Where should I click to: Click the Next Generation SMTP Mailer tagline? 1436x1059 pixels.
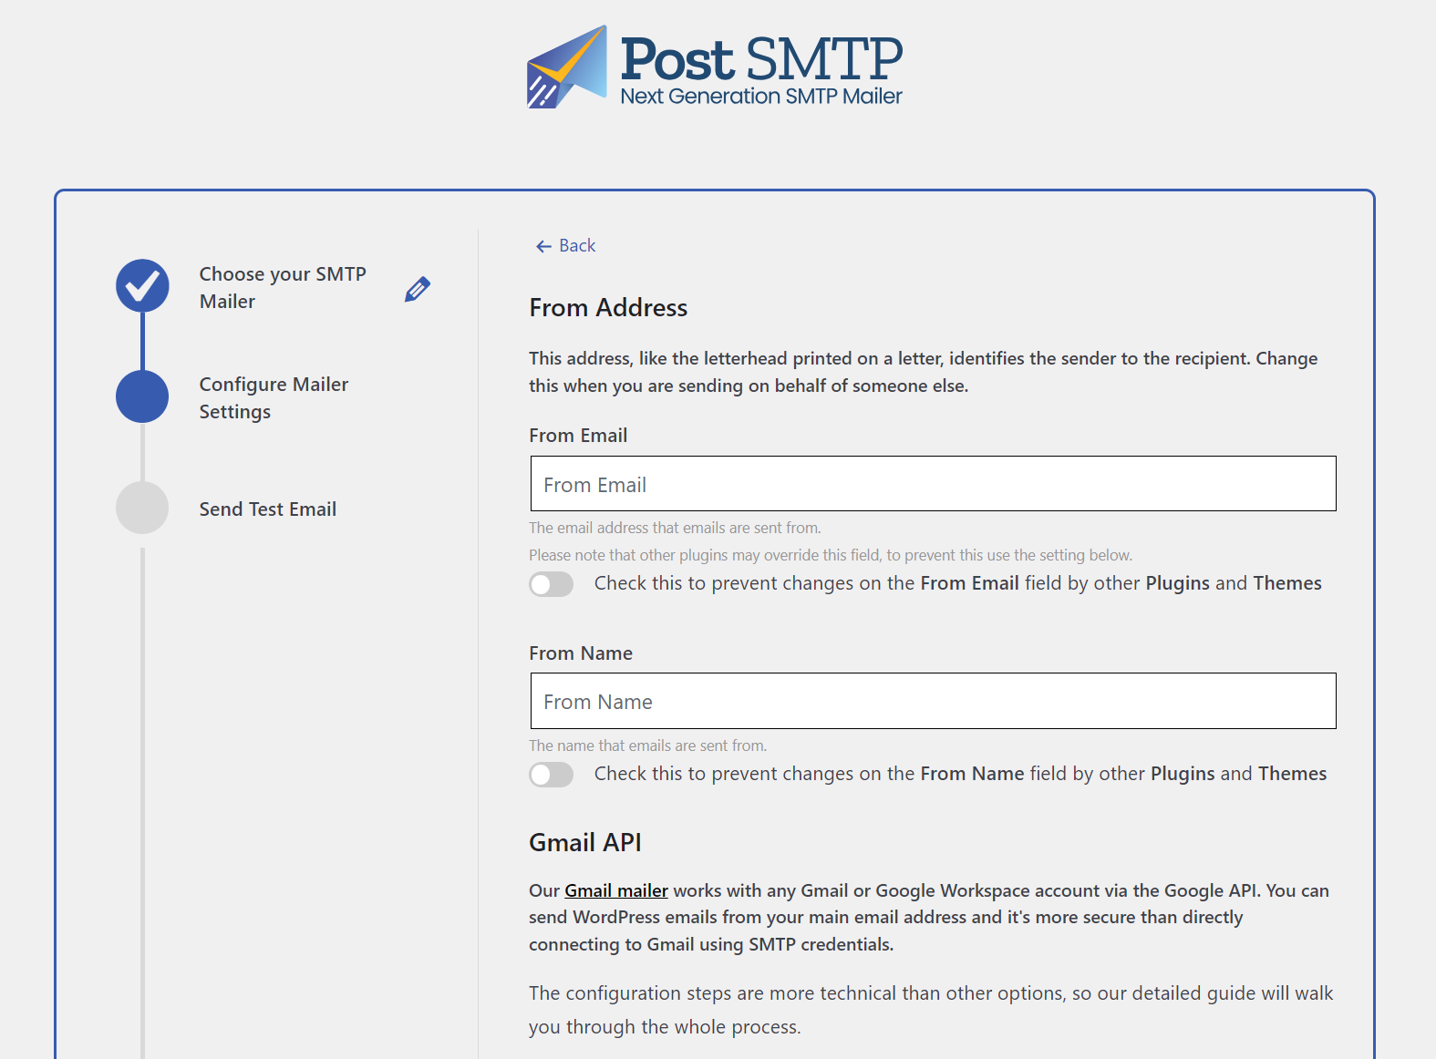click(761, 97)
